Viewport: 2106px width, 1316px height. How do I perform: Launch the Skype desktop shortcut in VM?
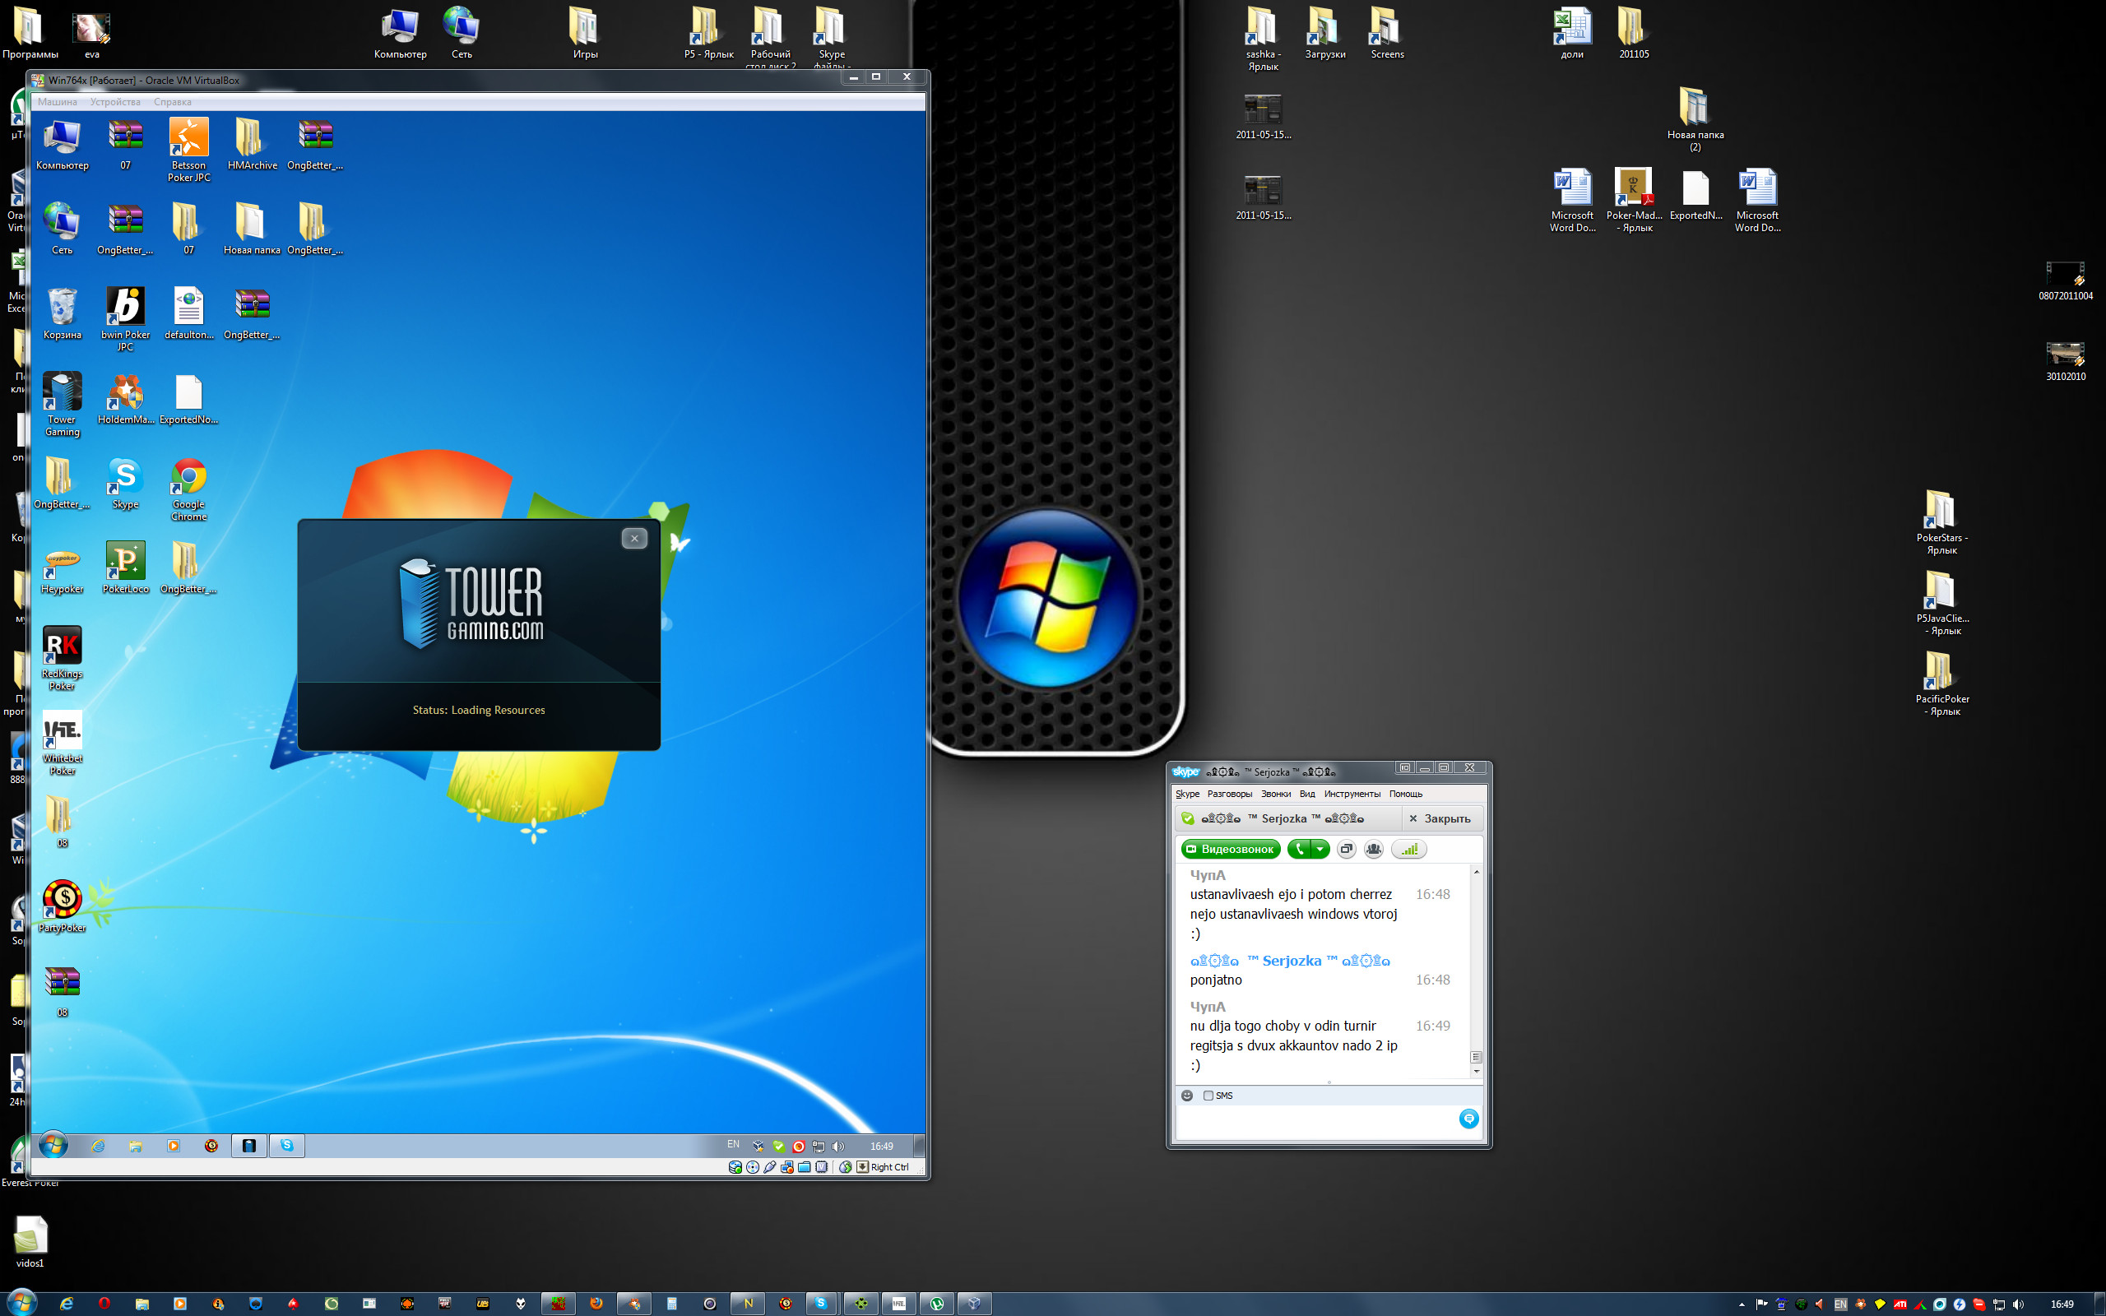coord(125,483)
